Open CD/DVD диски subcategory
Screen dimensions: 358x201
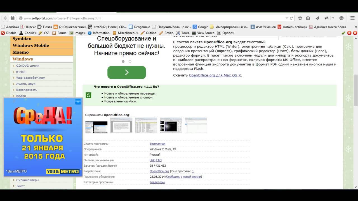[28, 66]
